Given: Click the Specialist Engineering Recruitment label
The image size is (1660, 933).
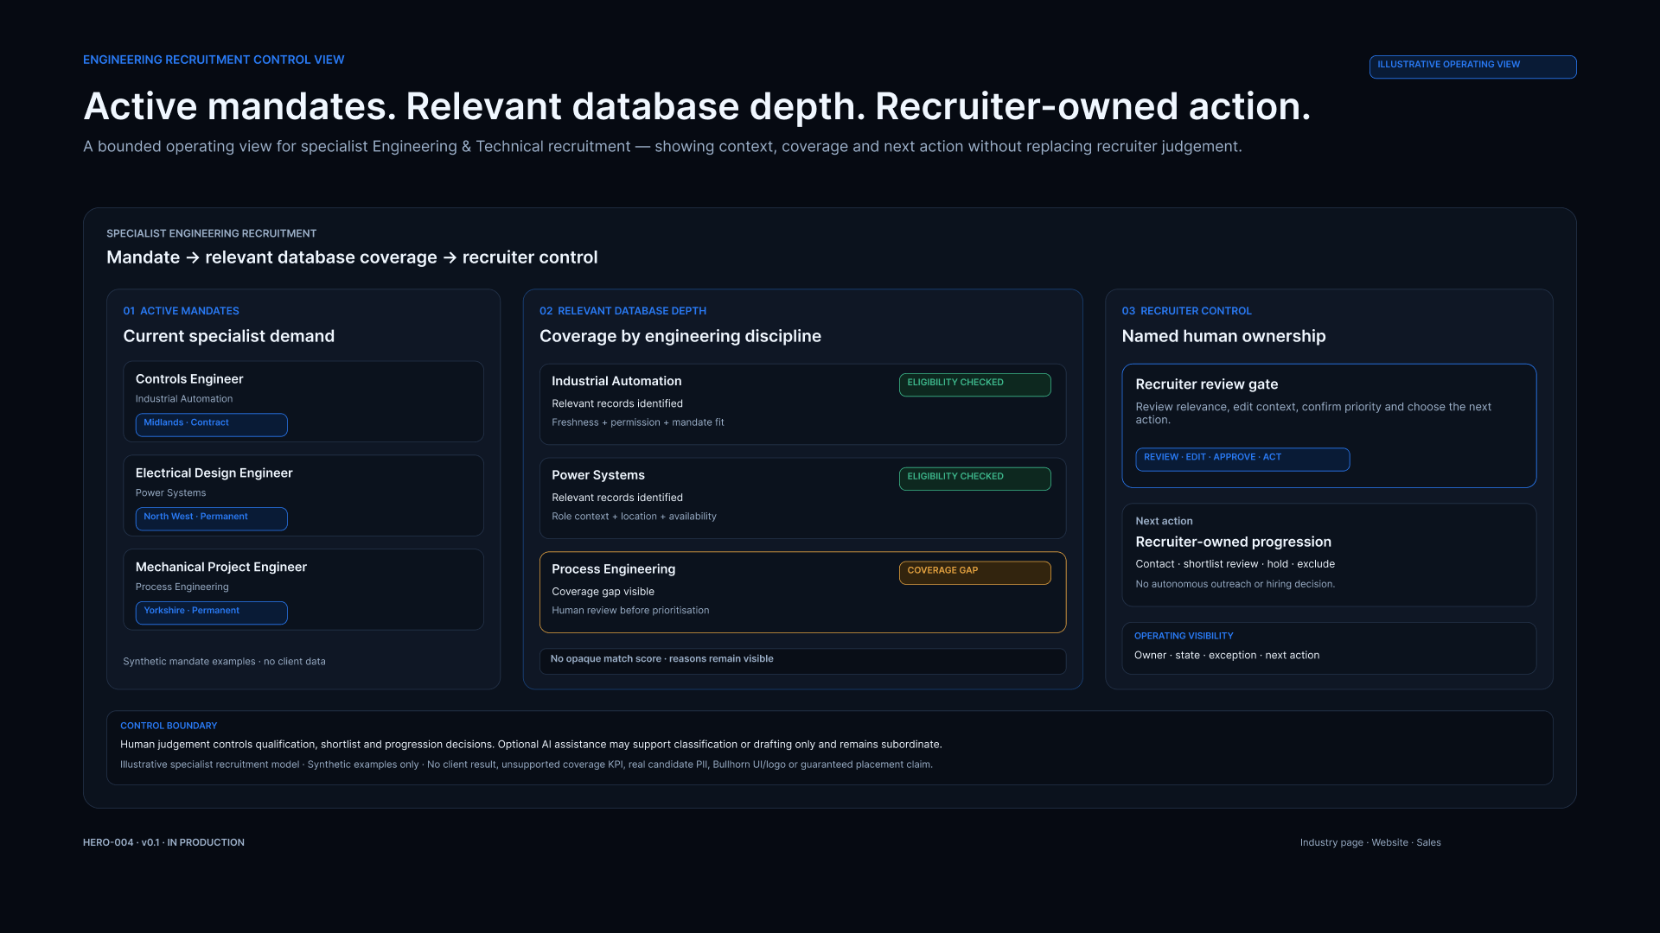Looking at the screenshot, I should click(211, 234).
